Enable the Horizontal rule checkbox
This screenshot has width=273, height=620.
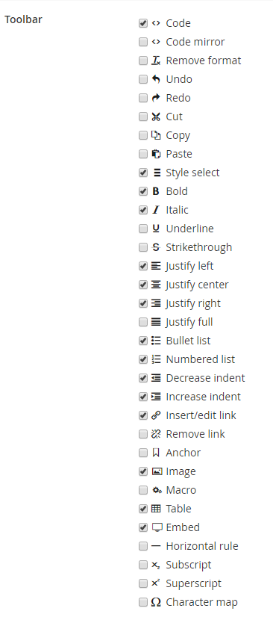(143, 546)
